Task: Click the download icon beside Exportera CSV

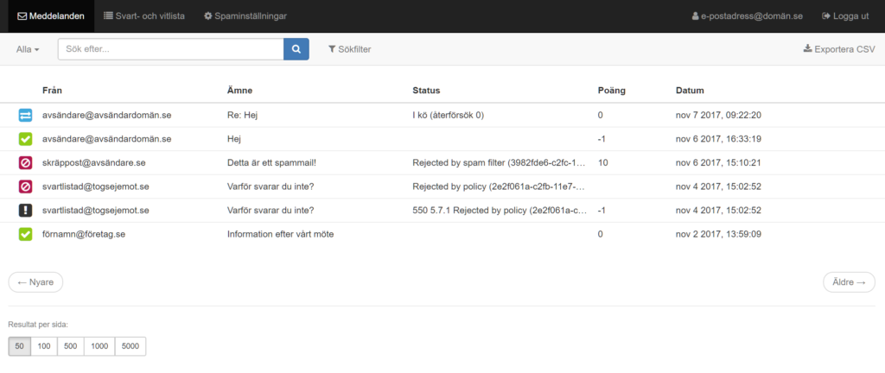Action: click(x=807, y=48)
